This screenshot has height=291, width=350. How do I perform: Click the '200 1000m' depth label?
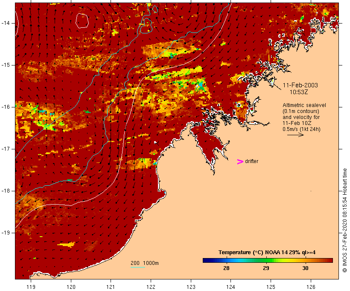pos(145,263)
